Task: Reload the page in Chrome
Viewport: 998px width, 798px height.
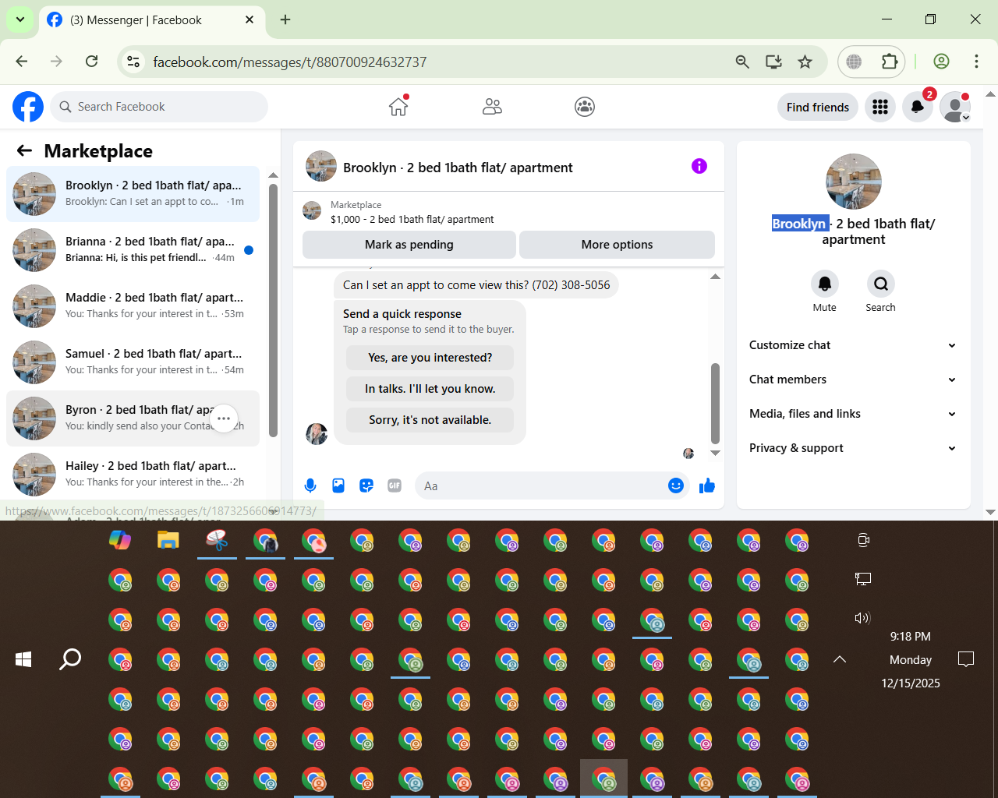Action: [92, 62]
